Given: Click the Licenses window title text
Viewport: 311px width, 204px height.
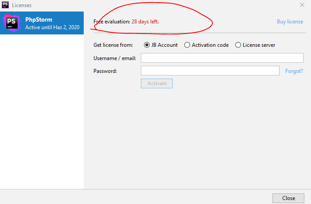Looking at the screenshot, I should pos(22,5).
